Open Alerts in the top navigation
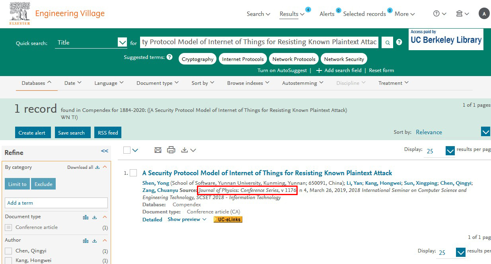Image resolution: width=491 pixels, height=264 pixels. [x=327, y=14]
